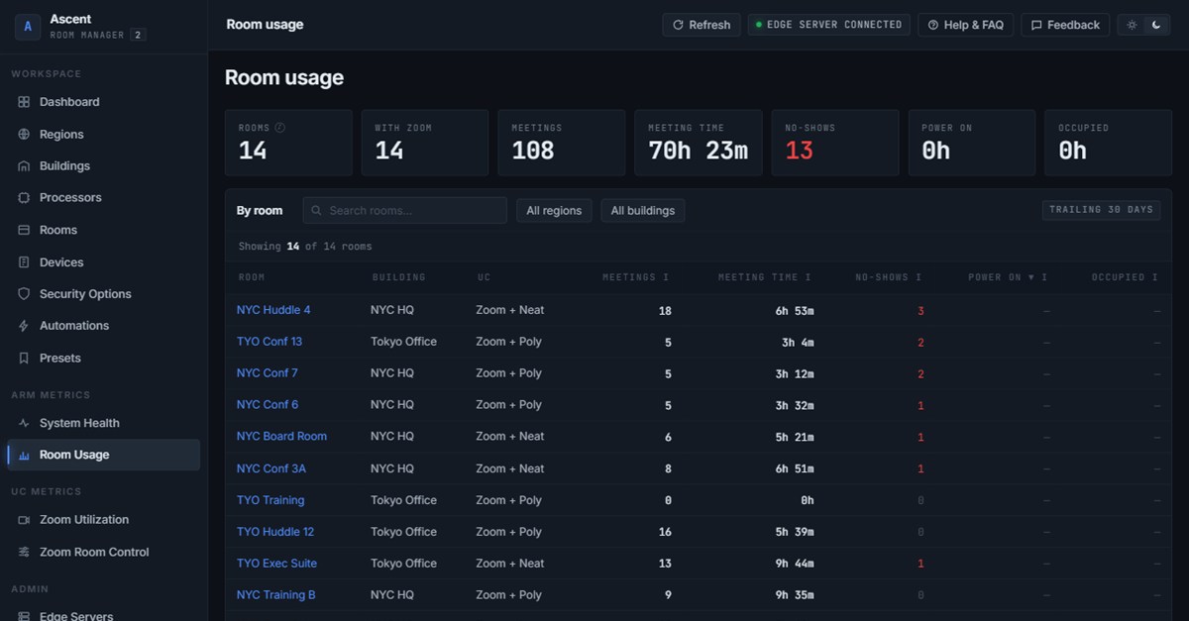Click the Ascent workspace logo
Screen dimensions: 1189x621
pos(27,27)
